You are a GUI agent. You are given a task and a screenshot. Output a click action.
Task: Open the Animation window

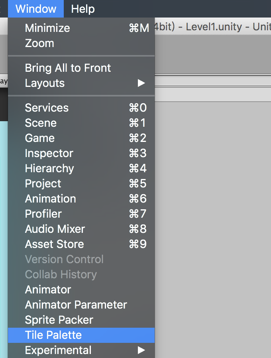(50, 199)
